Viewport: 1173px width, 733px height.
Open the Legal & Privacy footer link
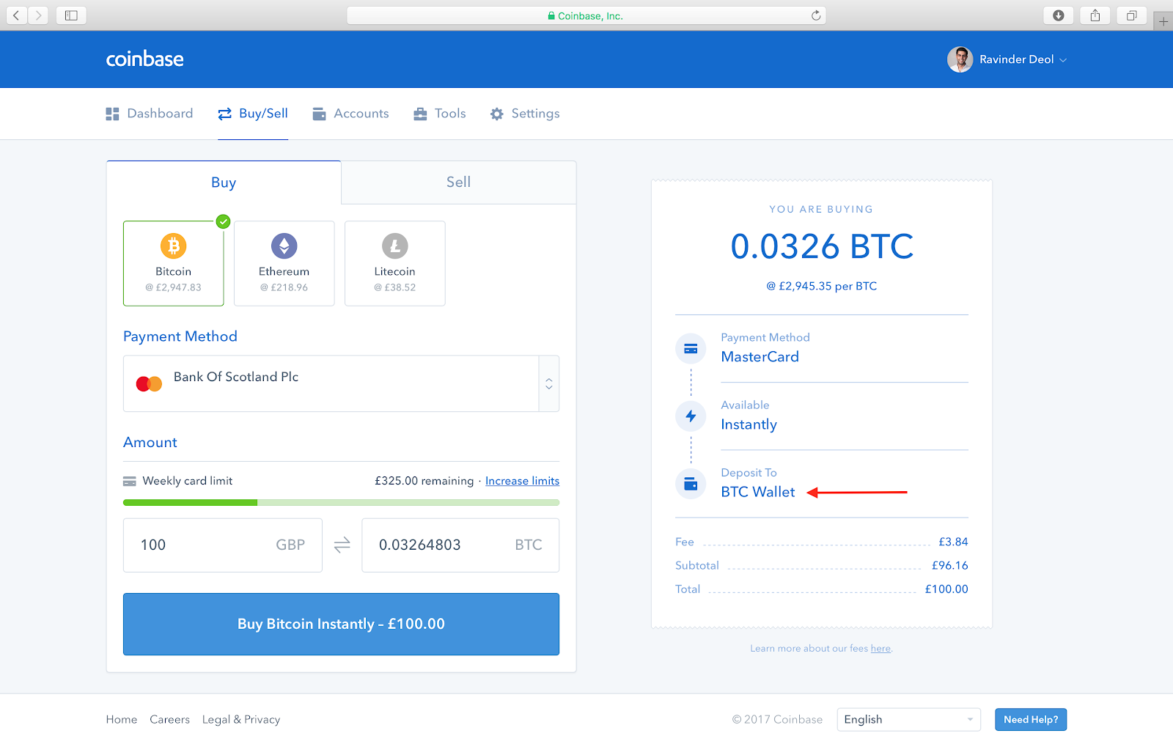[x=241, y=720]
